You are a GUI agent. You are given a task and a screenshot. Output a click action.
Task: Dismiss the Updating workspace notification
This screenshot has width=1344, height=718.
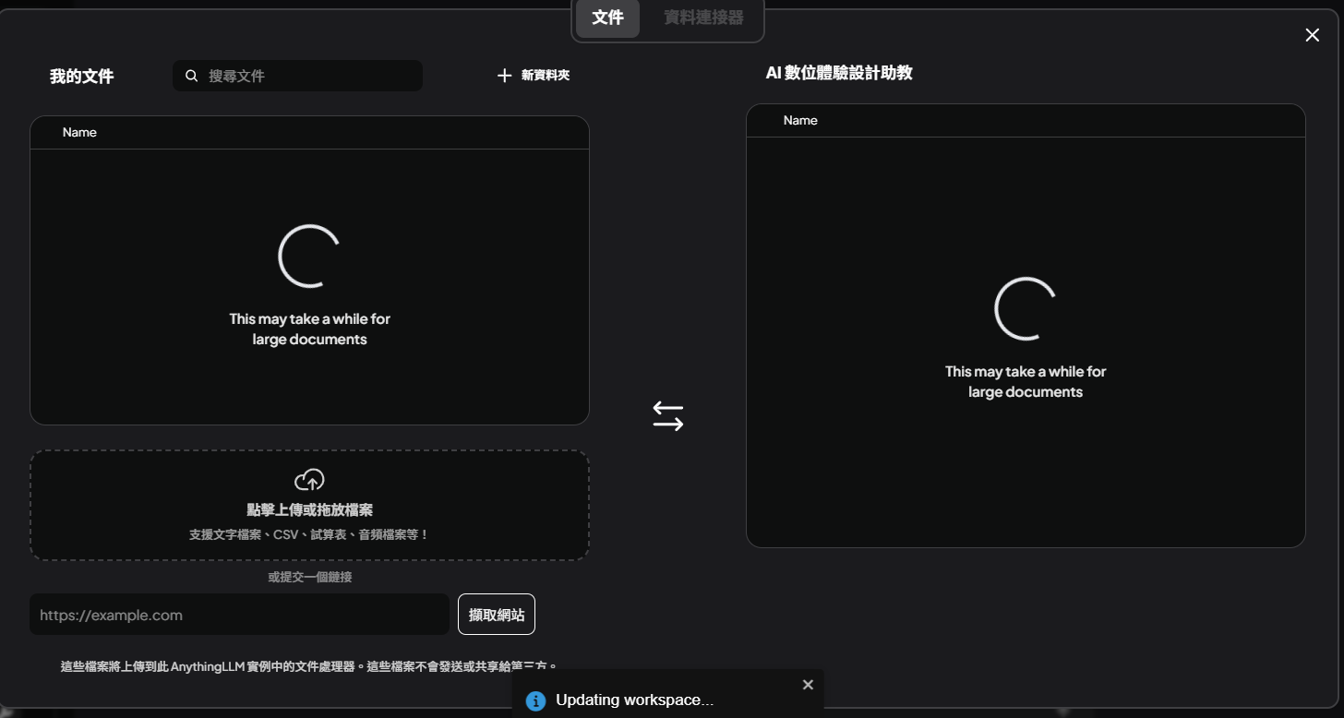point(808,685)
